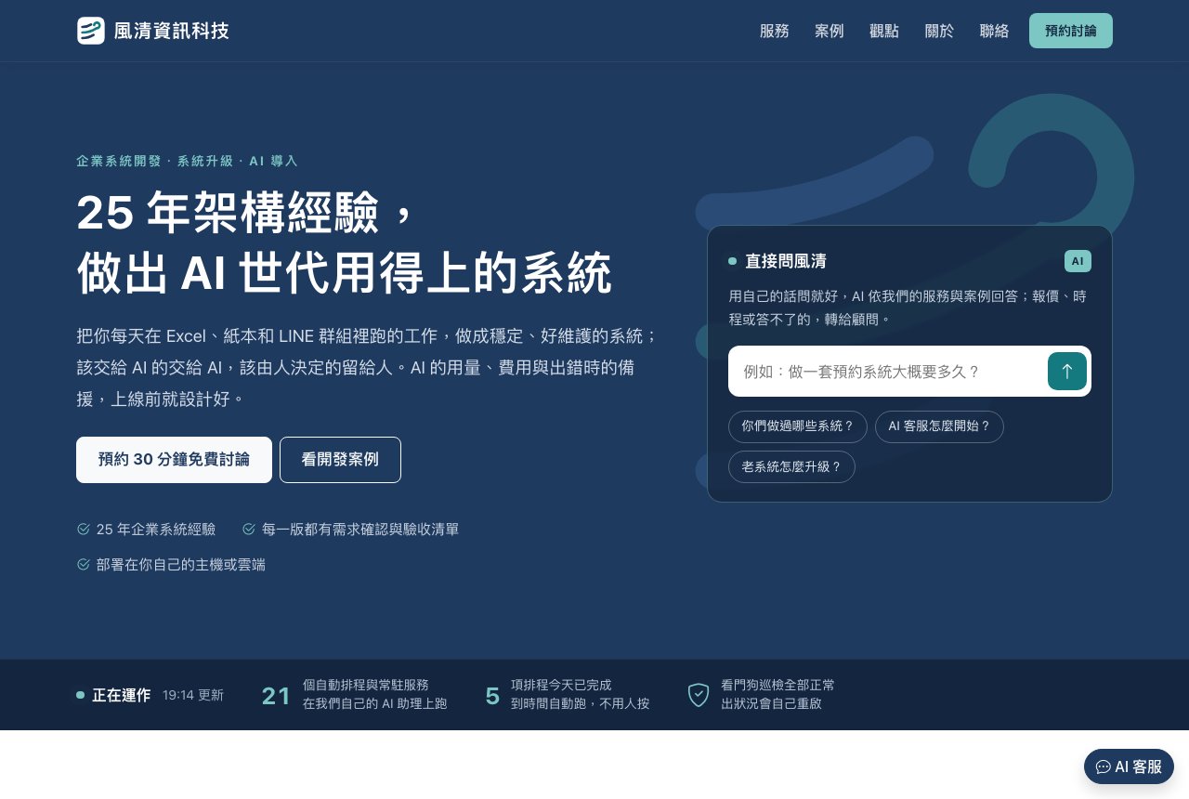Image resolution: width=1189 pixels, height=799 pixels.
Task: Click the shield check icon in status bar
Action: pos(699,695)
